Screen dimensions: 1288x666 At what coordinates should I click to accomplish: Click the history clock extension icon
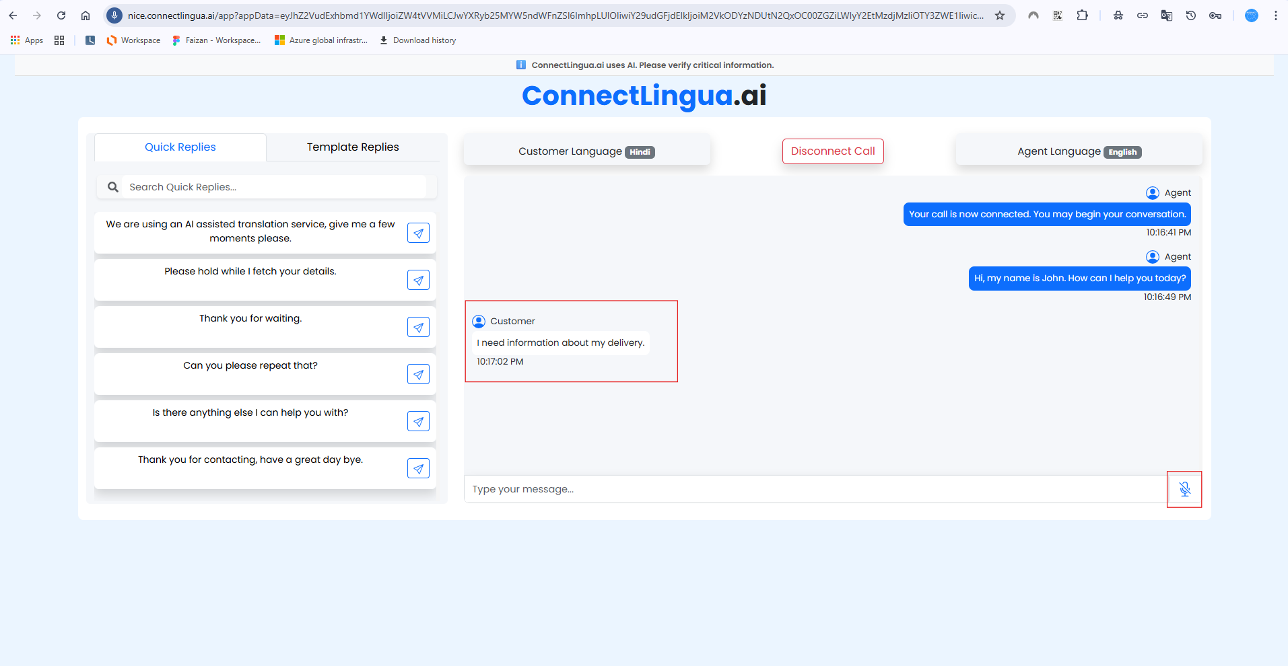click(x=1191, y=15)
